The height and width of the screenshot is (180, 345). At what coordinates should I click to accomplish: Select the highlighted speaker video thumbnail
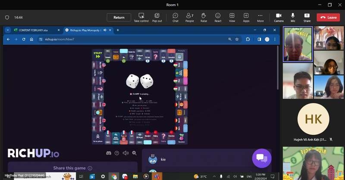(x=298, y=44)
